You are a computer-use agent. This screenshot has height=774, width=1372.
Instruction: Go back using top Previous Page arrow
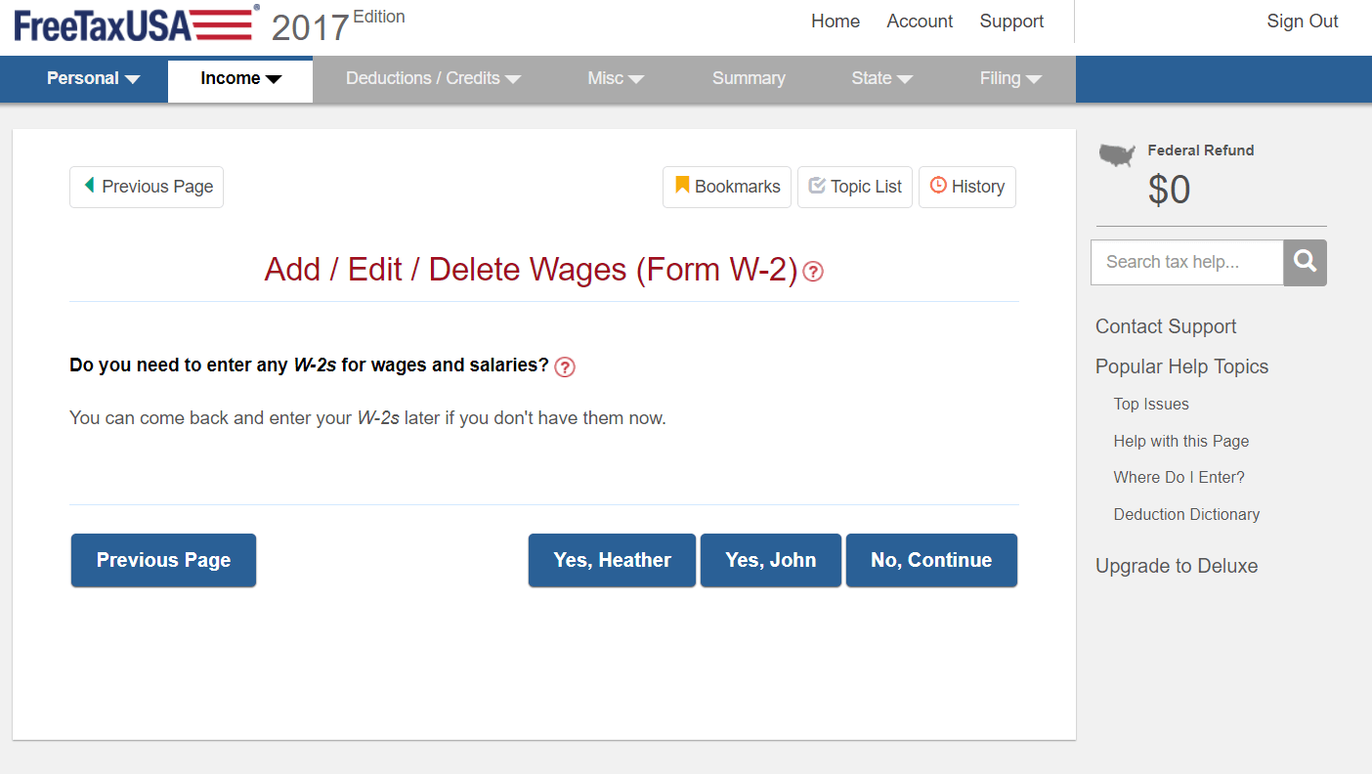(147, 187)
